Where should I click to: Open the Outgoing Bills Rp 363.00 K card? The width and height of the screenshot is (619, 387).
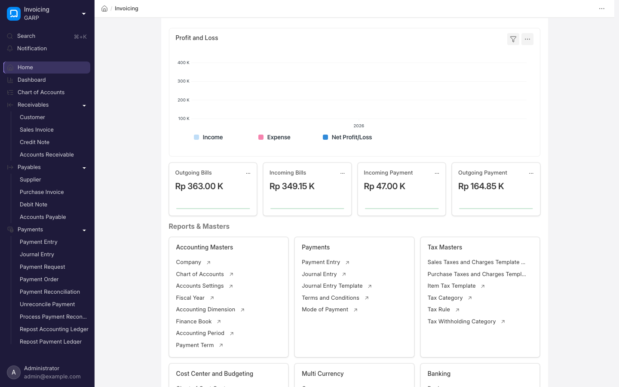pyautogui.click(x=213, y=189)
